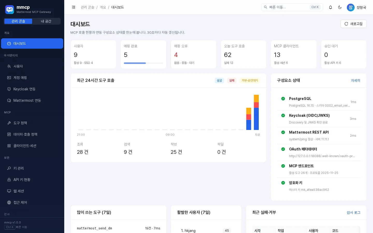The width and height of the screenshot is (373, 233).
Task: Click the 계정 매핑 card icon
Action: click(9, 78)
